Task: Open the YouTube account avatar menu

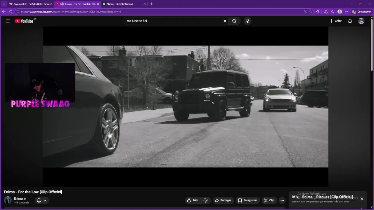Action: click(x=361, y=21)
